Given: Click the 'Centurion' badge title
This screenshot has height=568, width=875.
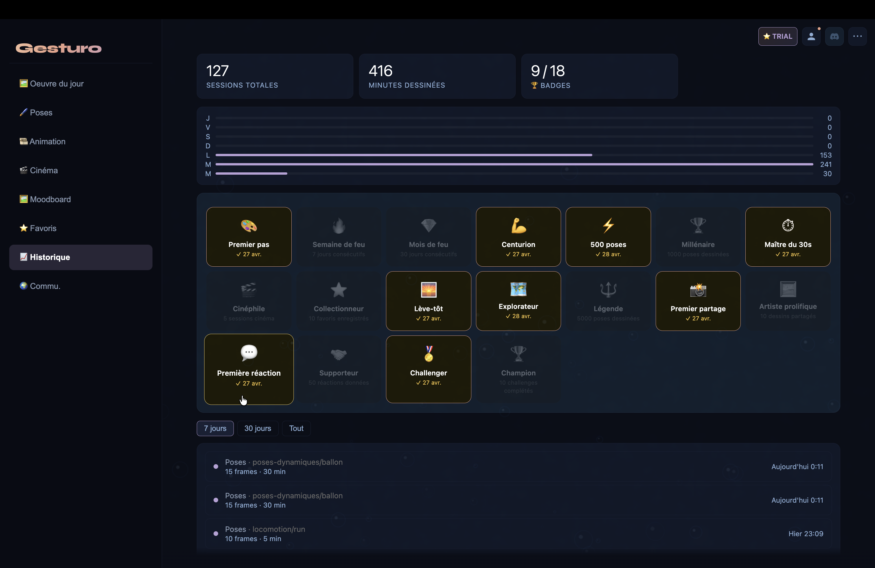Looking at the screenshot, I should point(519,245).
